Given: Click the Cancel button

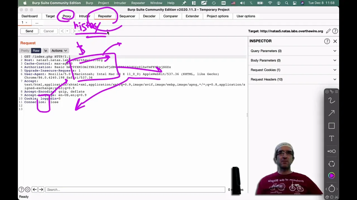Looking at the screenshot, I should pos(49,31).
